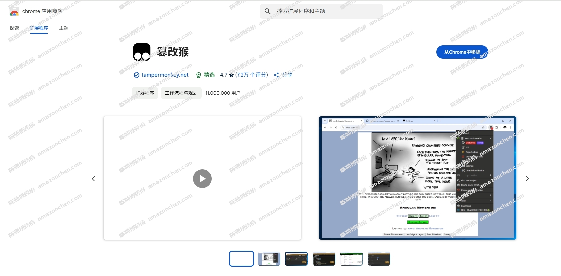Click the 扩展程序 category chip

coord(145,93)
